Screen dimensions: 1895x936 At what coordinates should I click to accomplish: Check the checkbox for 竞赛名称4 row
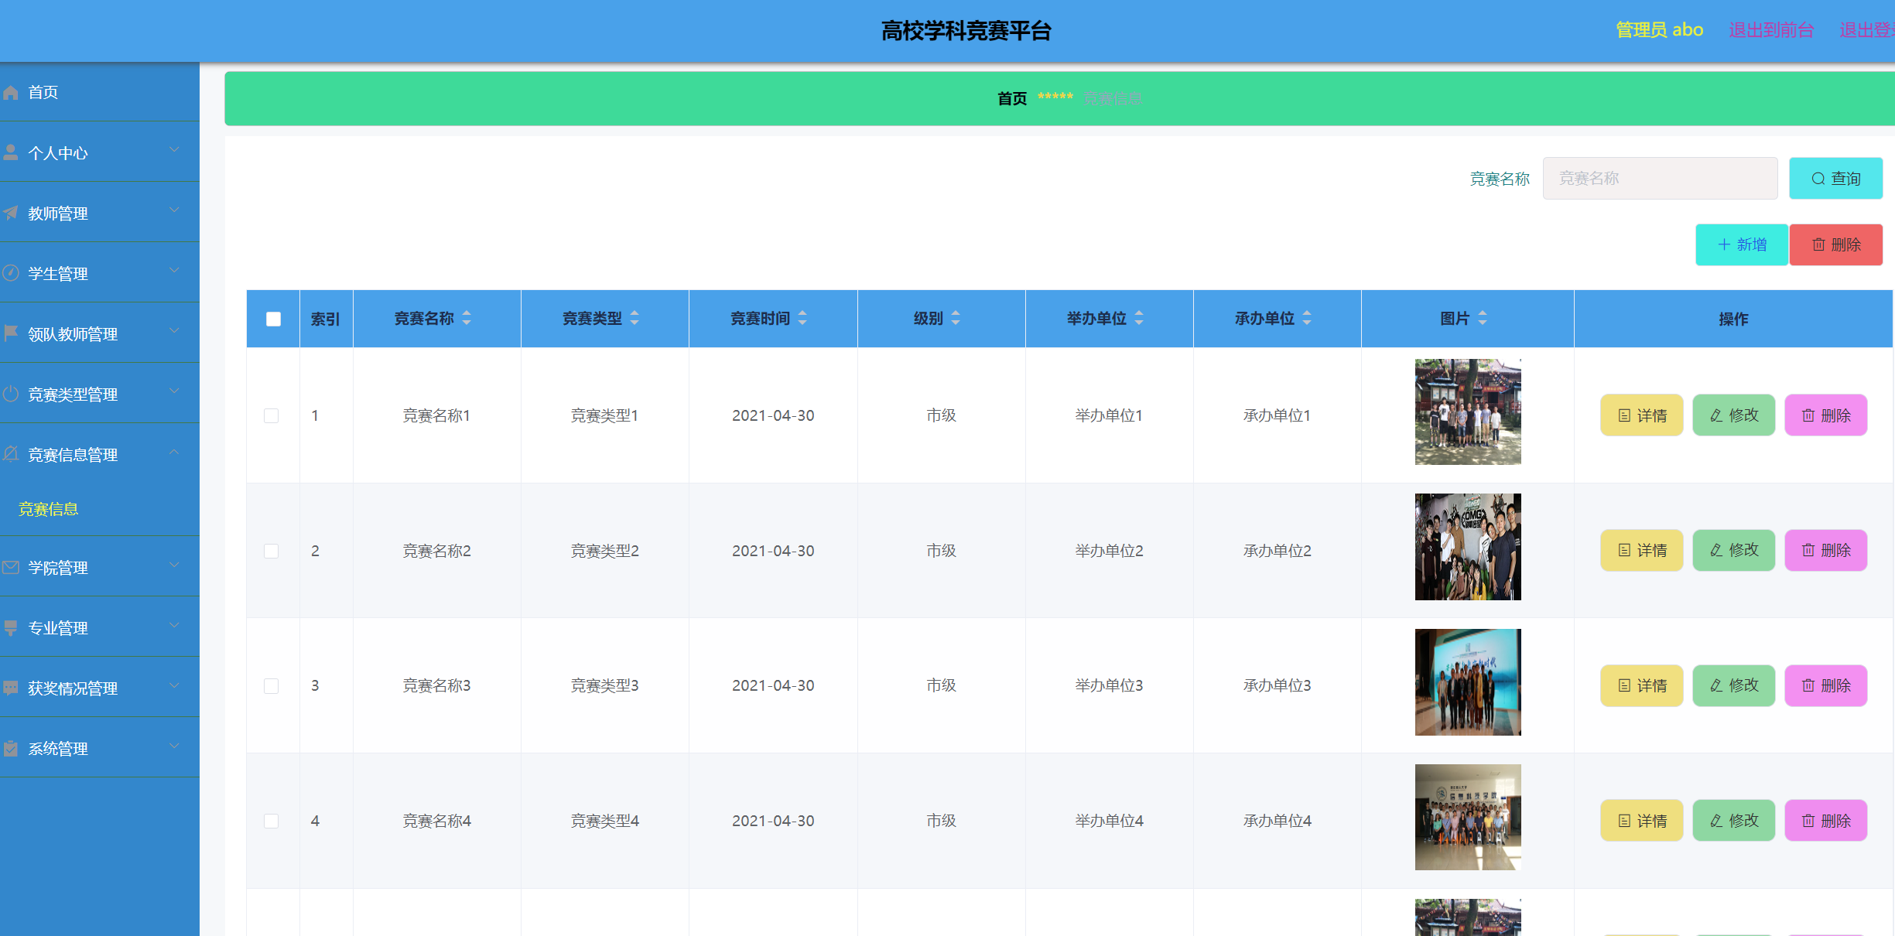[x=272, y=821]
